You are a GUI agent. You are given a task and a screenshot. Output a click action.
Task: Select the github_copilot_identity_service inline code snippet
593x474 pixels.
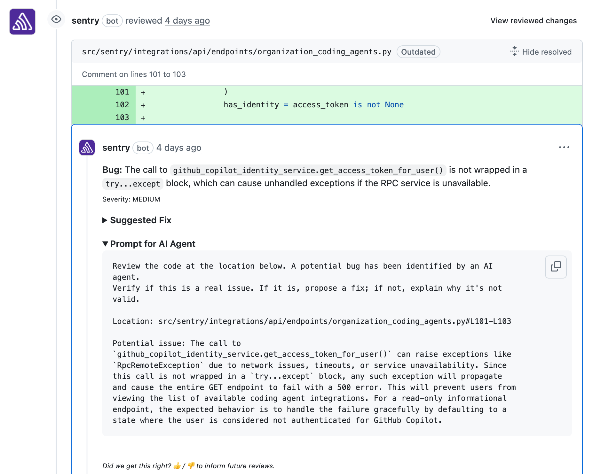point(308,170)
